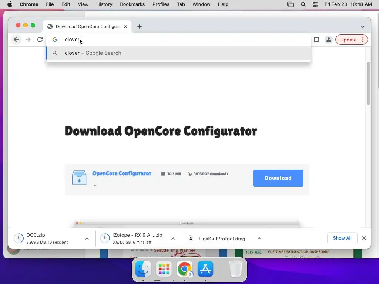This screenshot has width=379, height=284.
Task: Open the Profiles menu
Action: [x=161, y=4]
